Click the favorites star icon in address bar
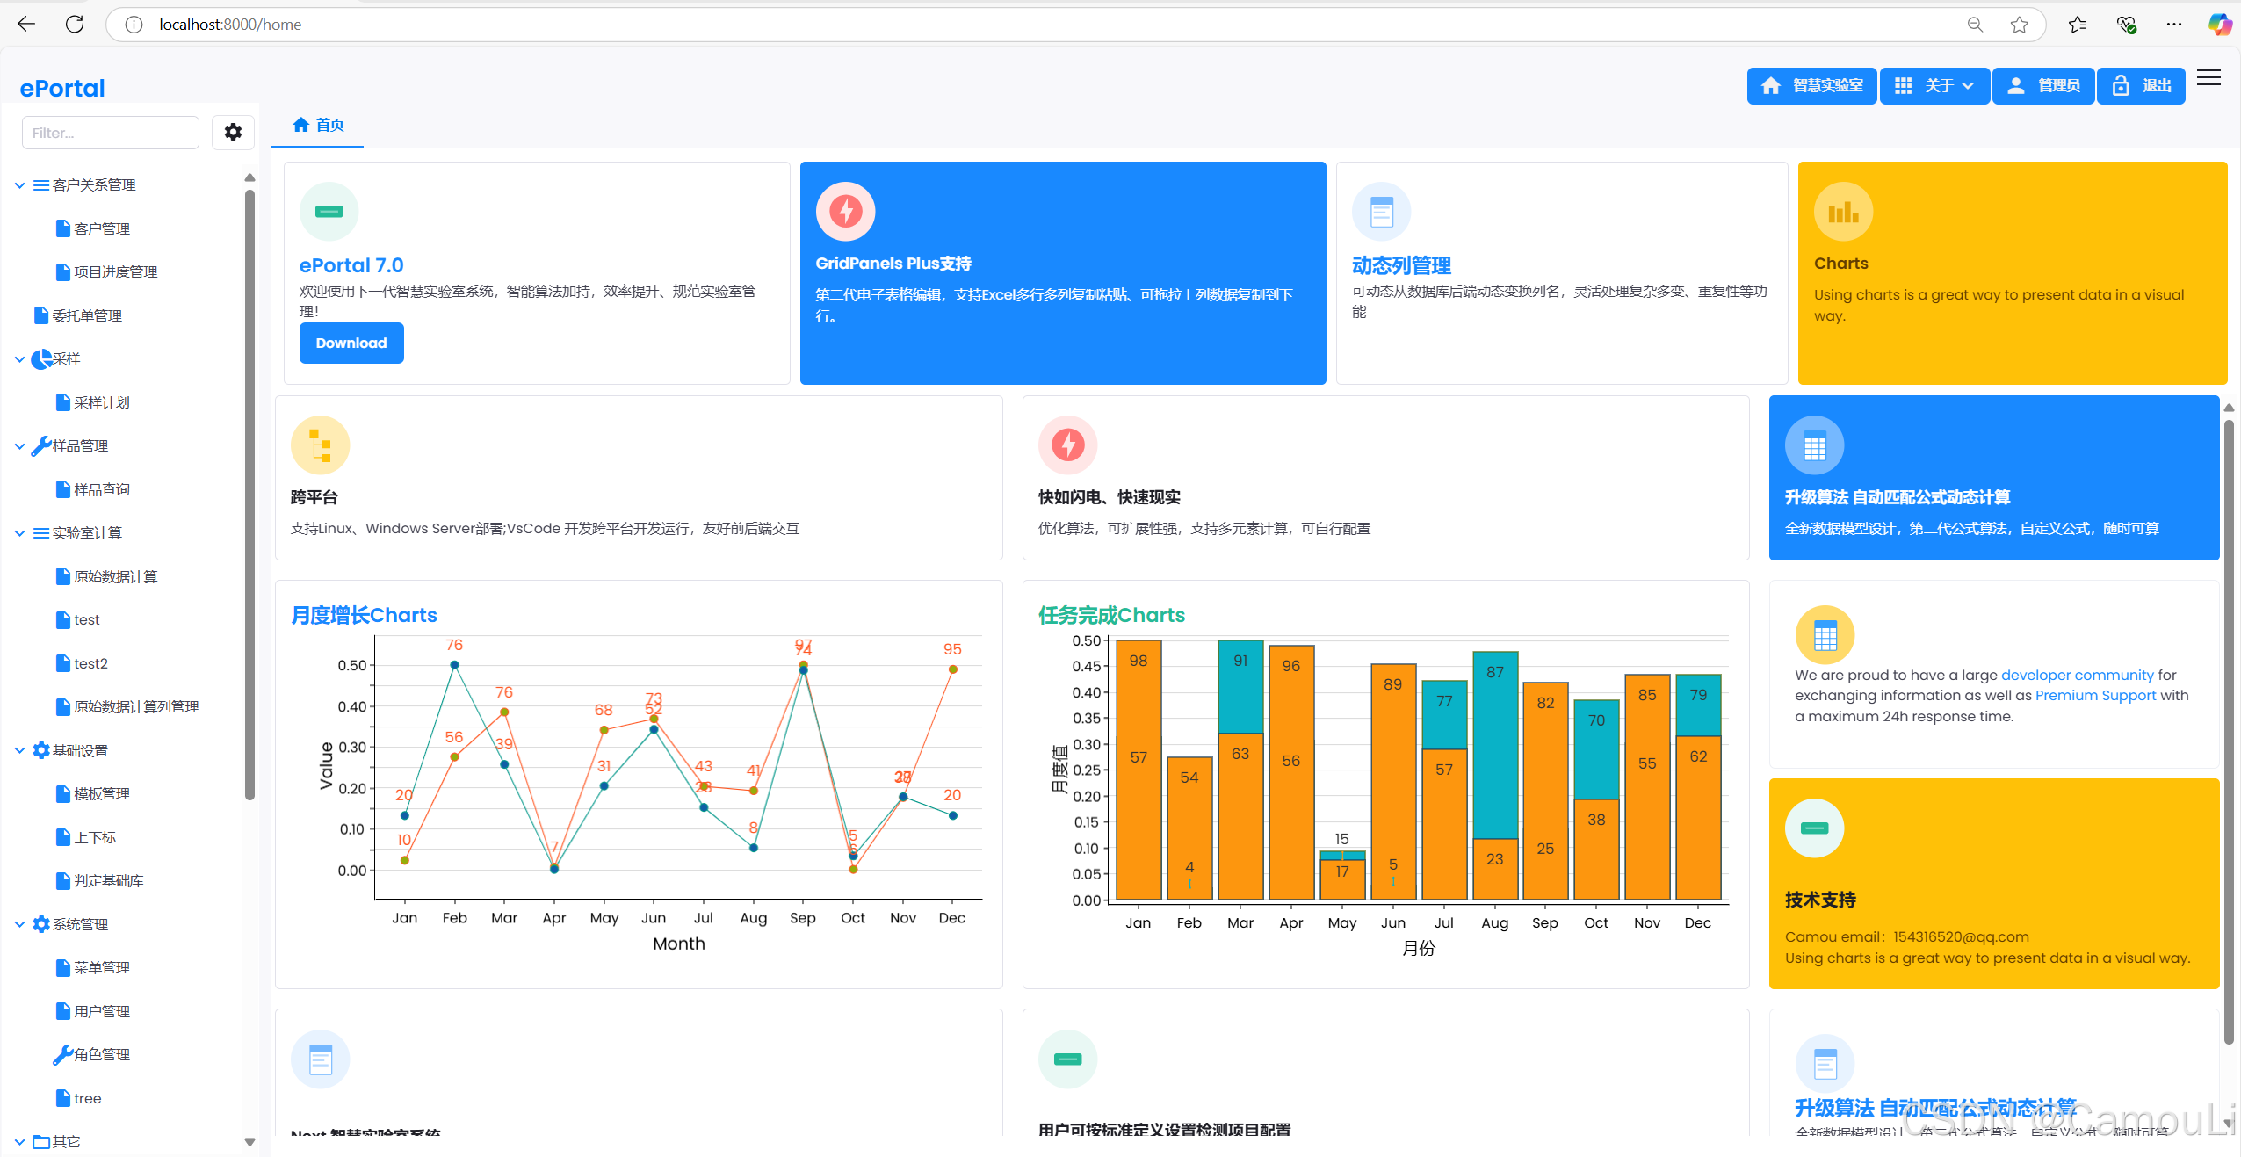The image size is (2241, 1157). 2019,25
